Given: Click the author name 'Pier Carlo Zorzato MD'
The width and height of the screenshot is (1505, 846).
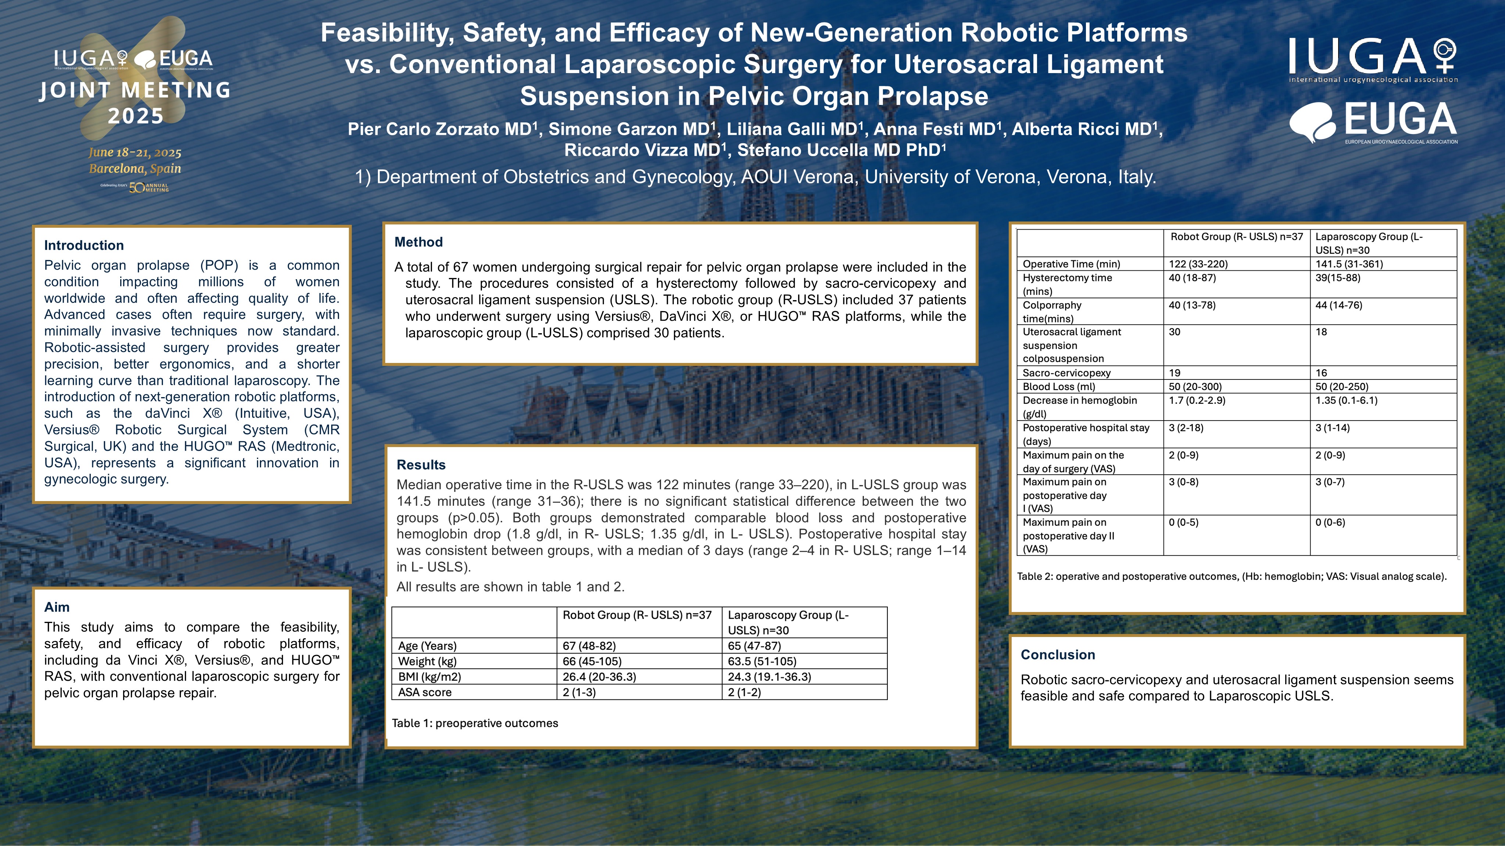Looking at the screenshot, I should pyautogui.click(x=439, y=129).
